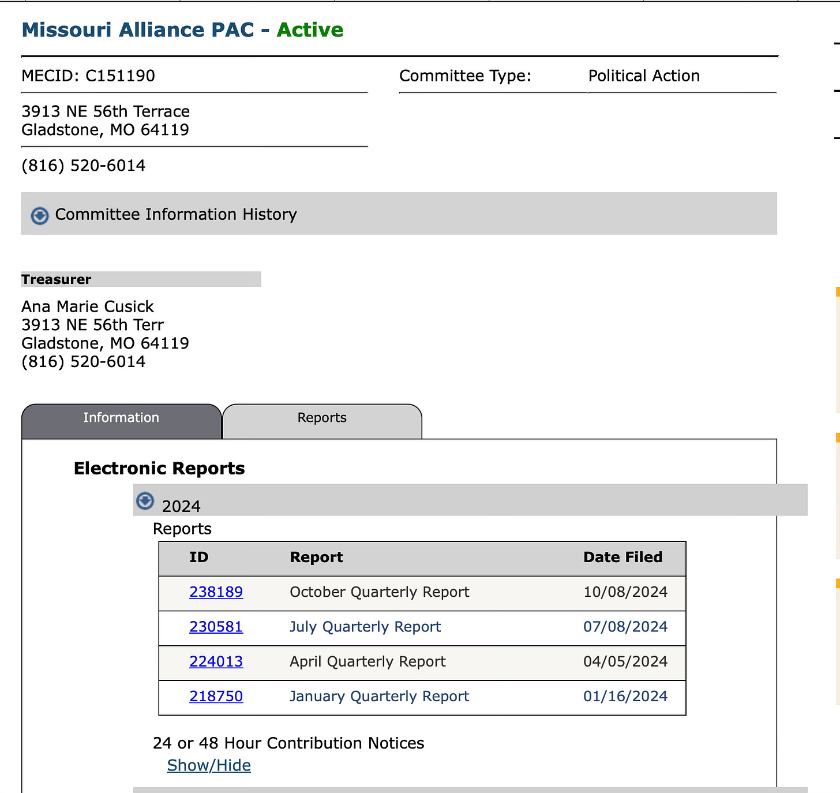Screen dimensions: 840x793
Task: Click the Missouri Alliance PAC title
Action: pyautogui.click(x=138, y=30)
